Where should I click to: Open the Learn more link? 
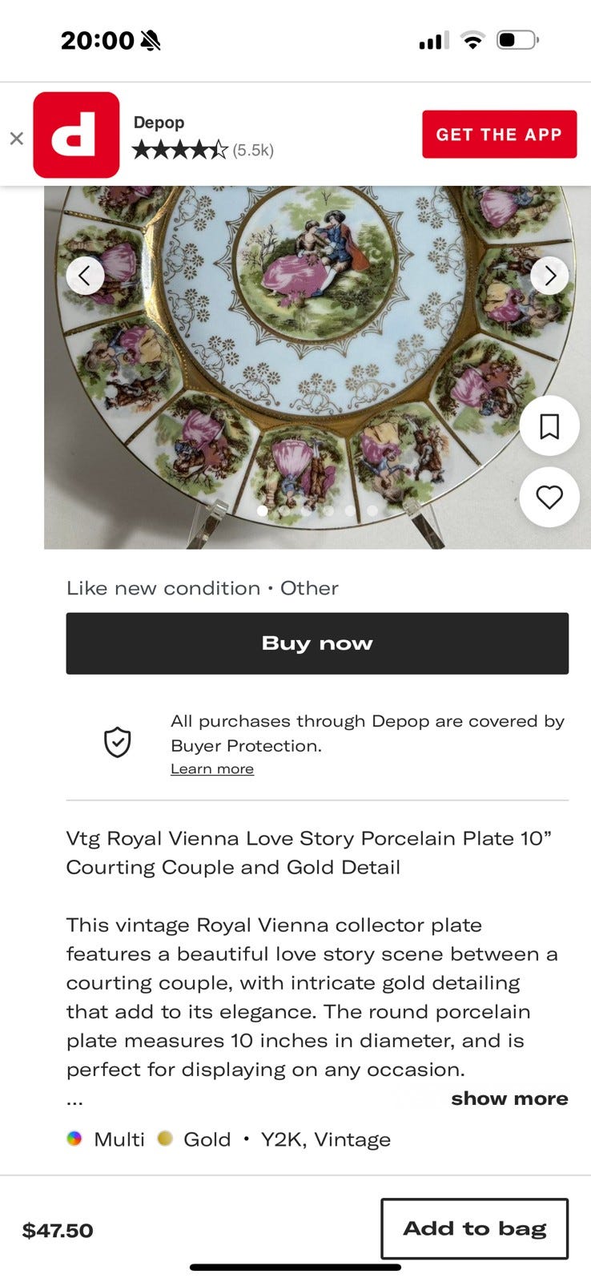point(212,769)
